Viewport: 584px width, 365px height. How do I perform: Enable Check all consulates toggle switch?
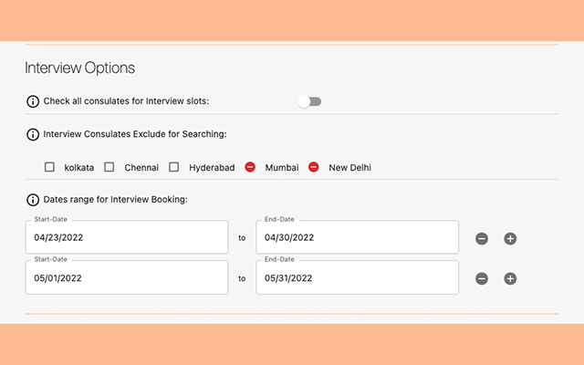click(x=309, y=101)
